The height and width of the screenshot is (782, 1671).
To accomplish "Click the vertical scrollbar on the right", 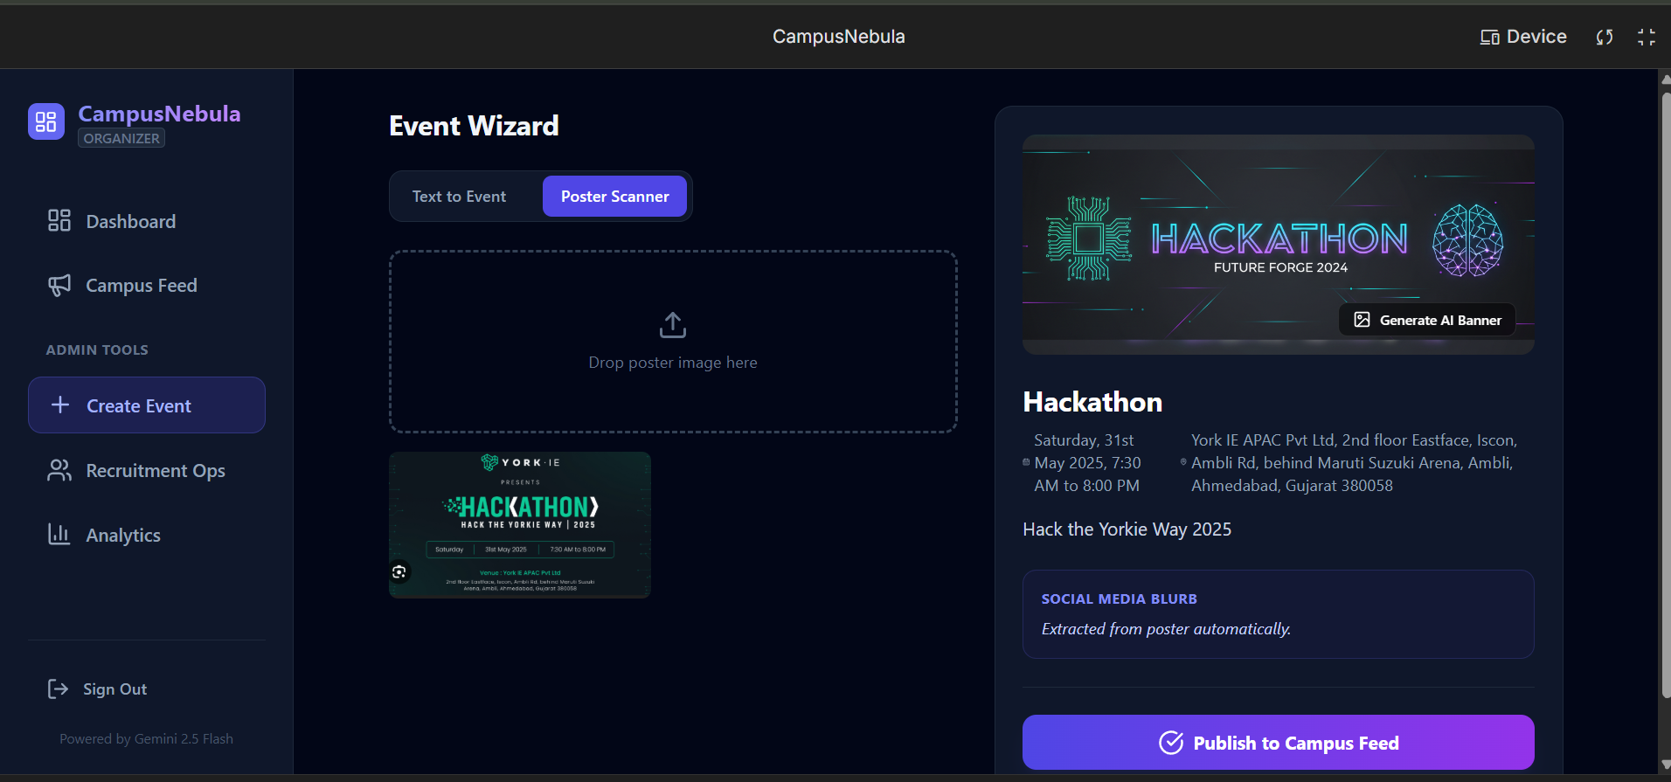I will (x=1665, y=393).
